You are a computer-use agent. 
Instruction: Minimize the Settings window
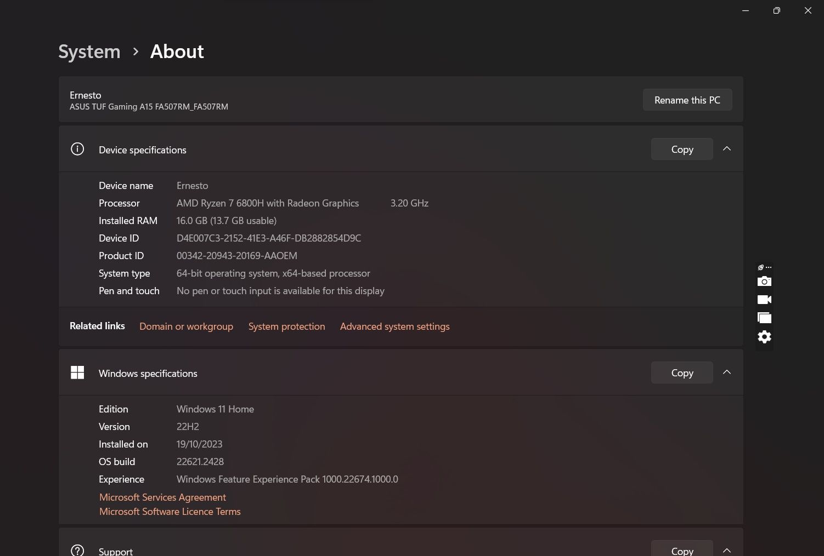tap(746, 10)
